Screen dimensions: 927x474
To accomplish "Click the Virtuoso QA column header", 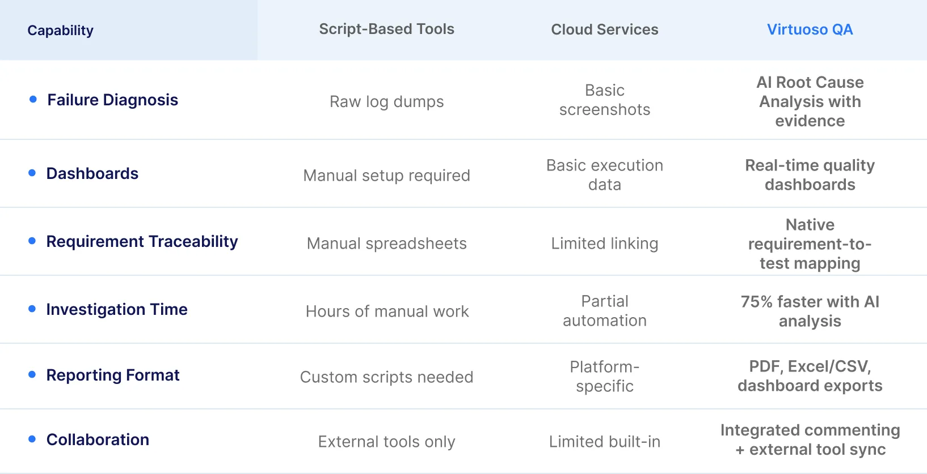I will click(810, 29).
